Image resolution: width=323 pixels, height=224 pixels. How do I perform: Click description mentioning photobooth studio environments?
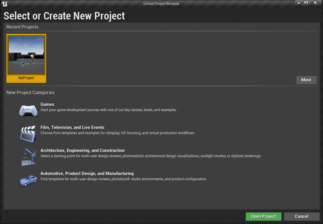pos(124,179)
